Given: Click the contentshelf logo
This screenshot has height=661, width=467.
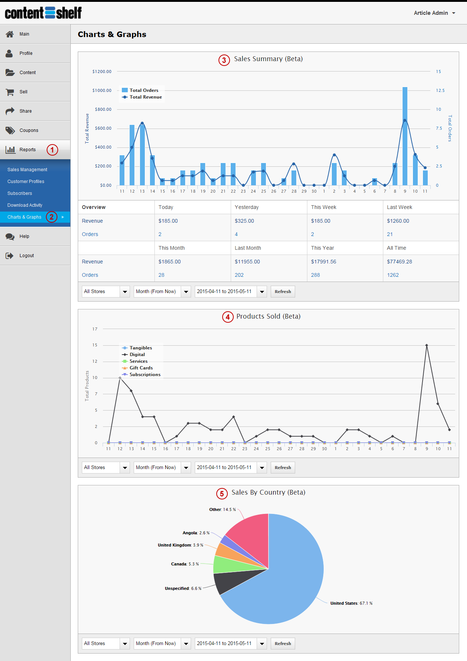Looking at the screenshot, I should (43, 13).
